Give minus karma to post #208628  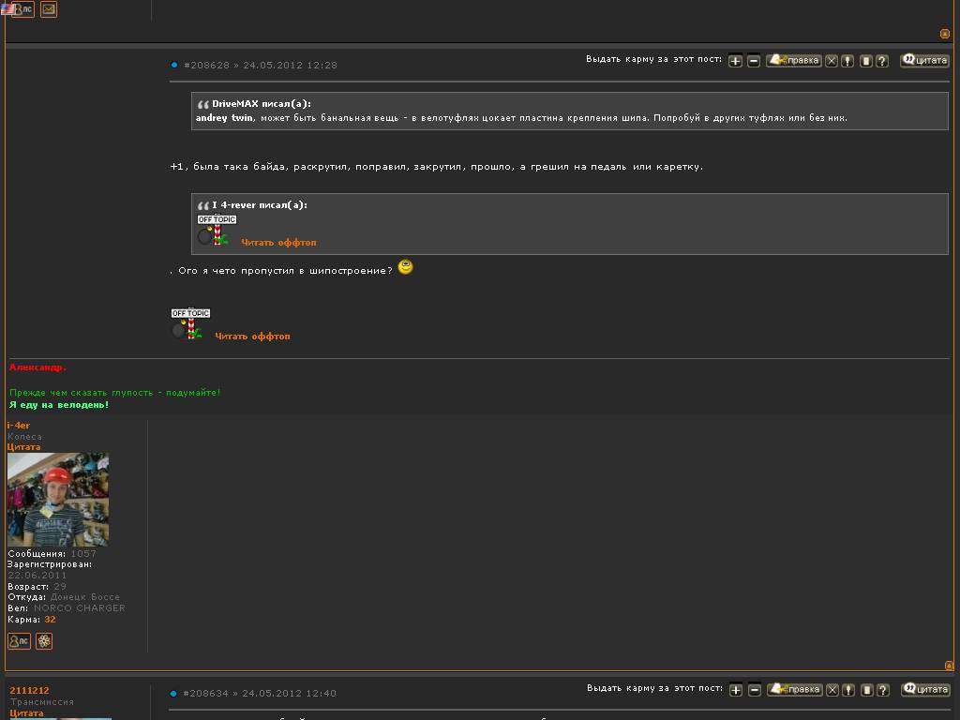pyautogui.click(x=754, y=61)
